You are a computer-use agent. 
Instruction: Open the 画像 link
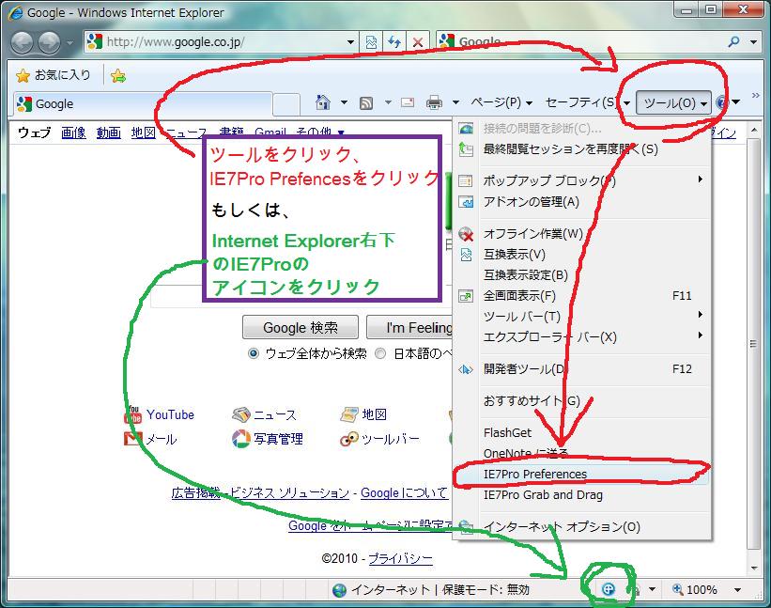point(74,133)
